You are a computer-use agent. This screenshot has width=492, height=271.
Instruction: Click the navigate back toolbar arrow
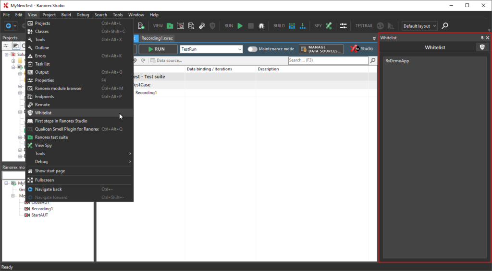pos(9,26)
